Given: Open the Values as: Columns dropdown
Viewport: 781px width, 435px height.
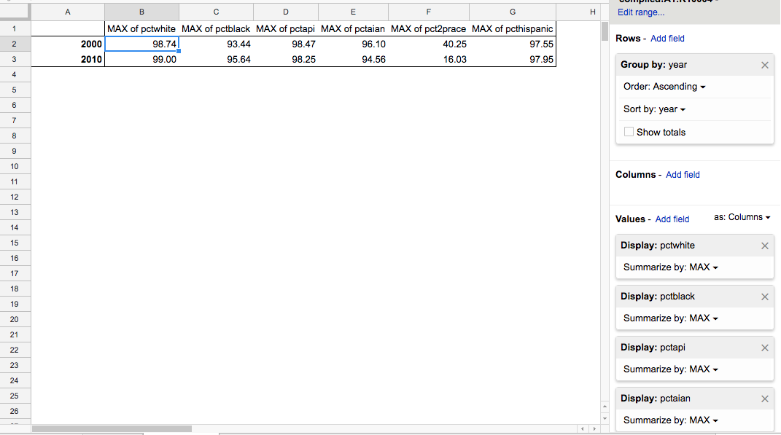Looking at the screenshot, I should [x=742, y=217].
